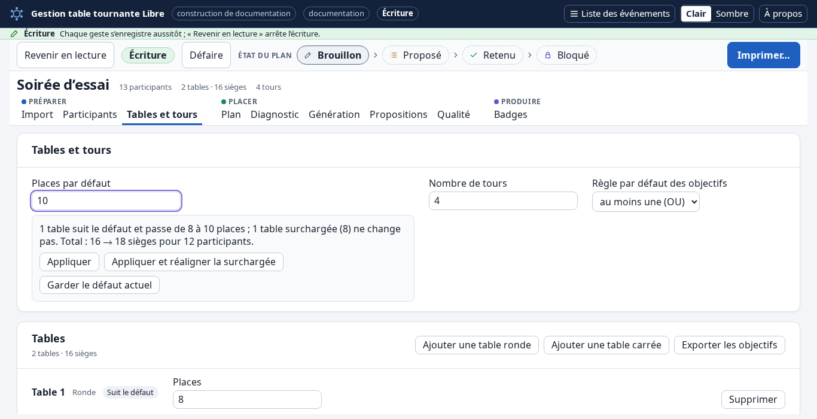Screen dimensions: 817x419
Task: Click the pencil icon in the Écriture banner
Action: [x=14, y=34]
